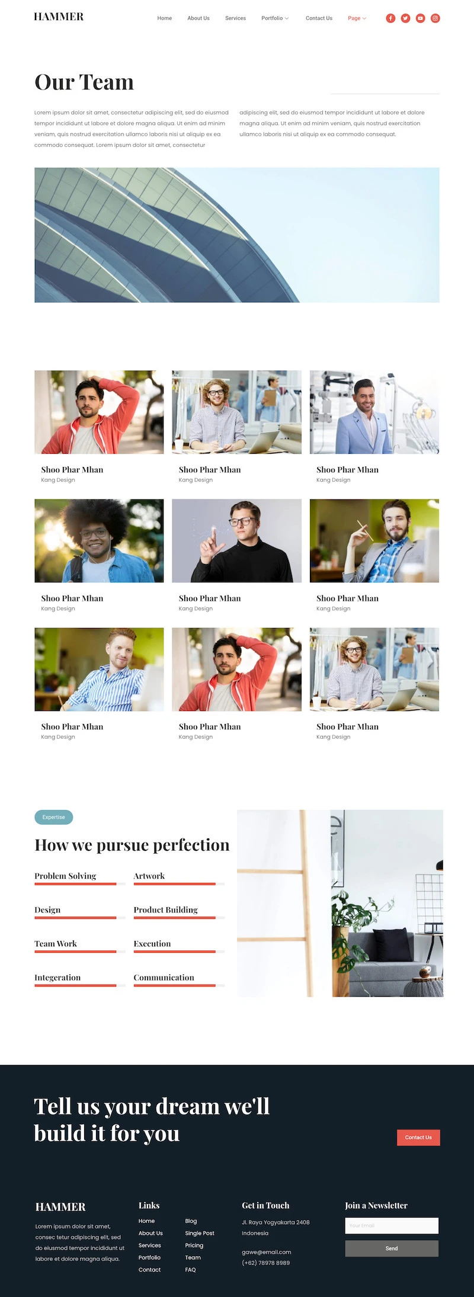Open the Instagram social icon
474x1297 pixels.
[x=435, y=18]
